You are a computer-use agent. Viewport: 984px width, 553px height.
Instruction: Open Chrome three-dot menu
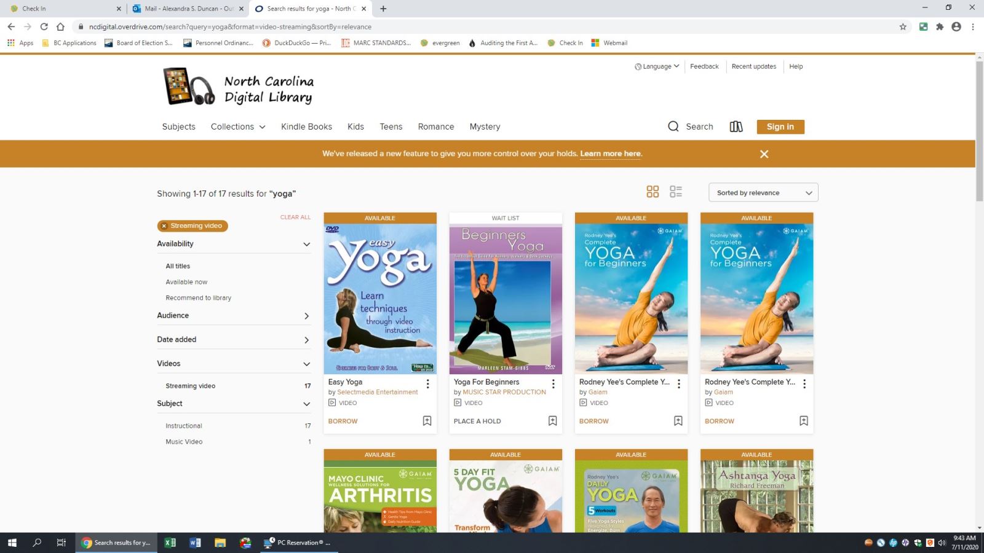[x=973, y=26]
